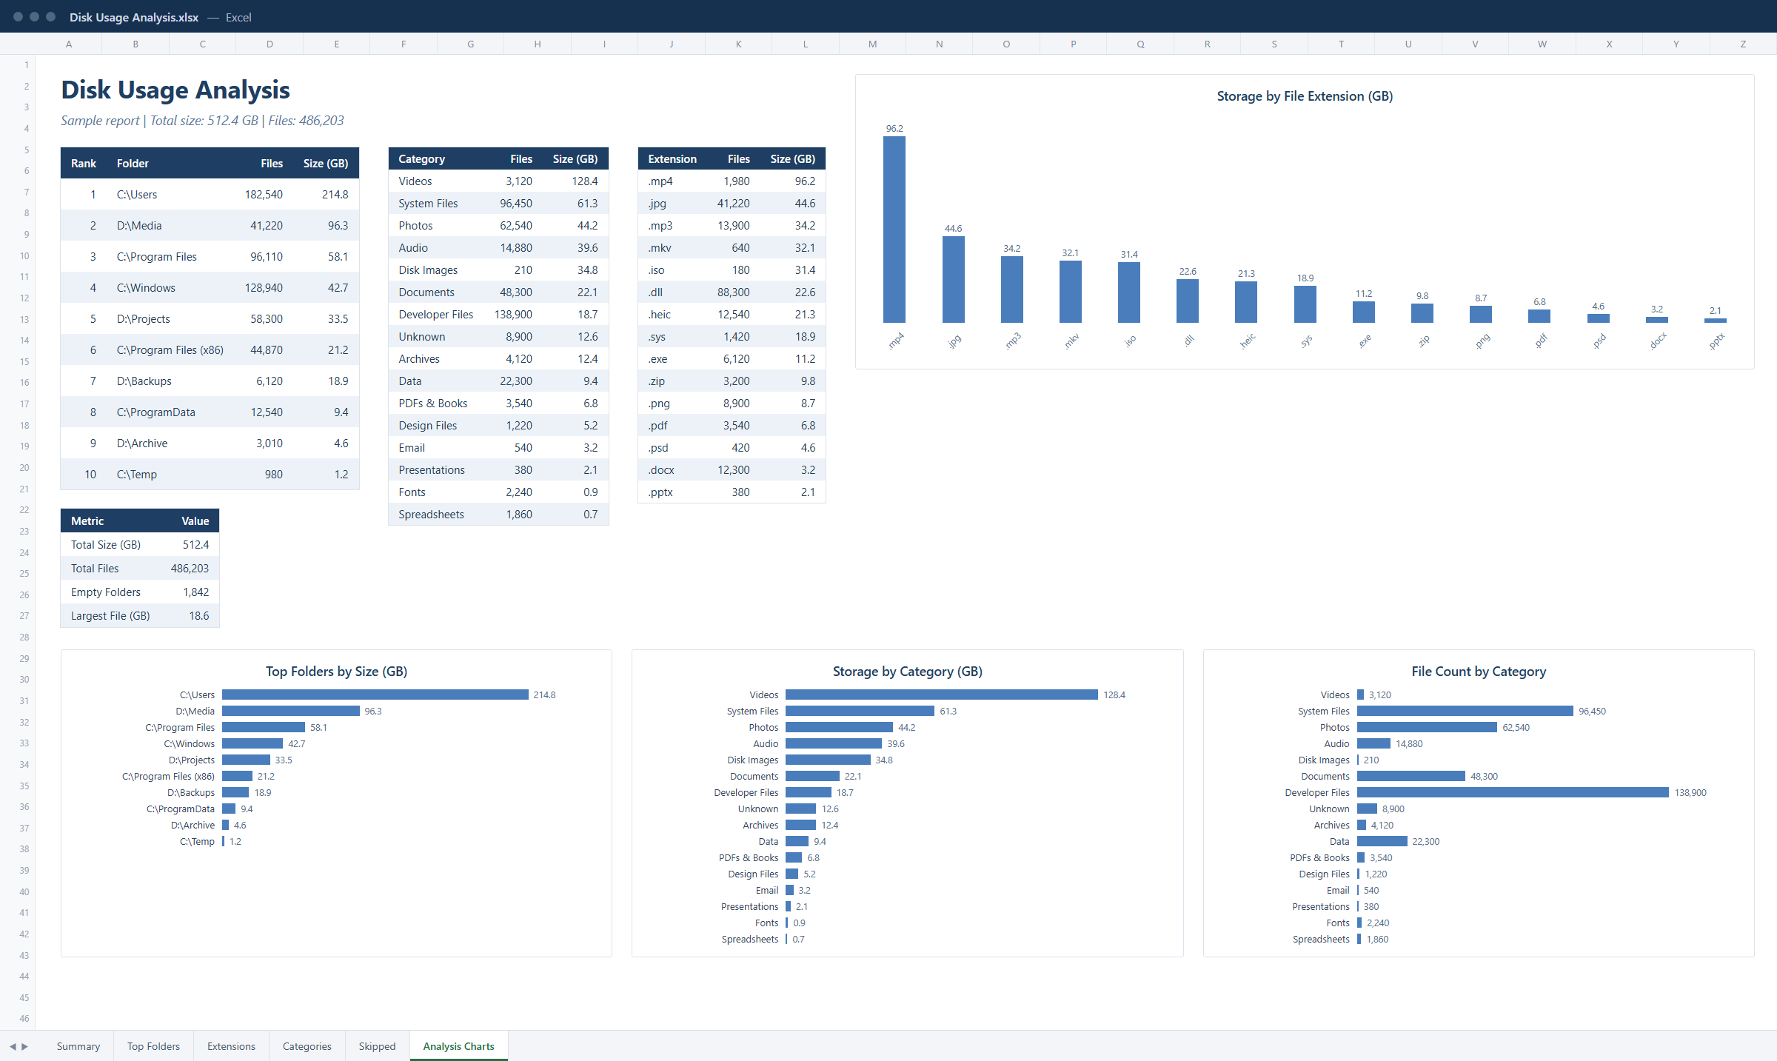Click the Developer Files bar labeled 138,900
The height and width of the screenshot is (1061, 1777).
pyautogui.click(x=1513, y=792)
